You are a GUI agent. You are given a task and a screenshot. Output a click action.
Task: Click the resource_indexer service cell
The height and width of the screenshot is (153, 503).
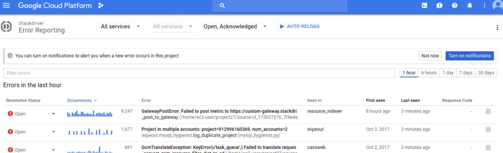[325, 111]
